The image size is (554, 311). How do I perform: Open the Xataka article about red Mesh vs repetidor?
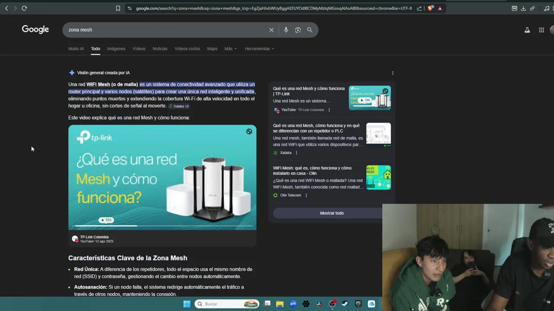pos(316,128)
